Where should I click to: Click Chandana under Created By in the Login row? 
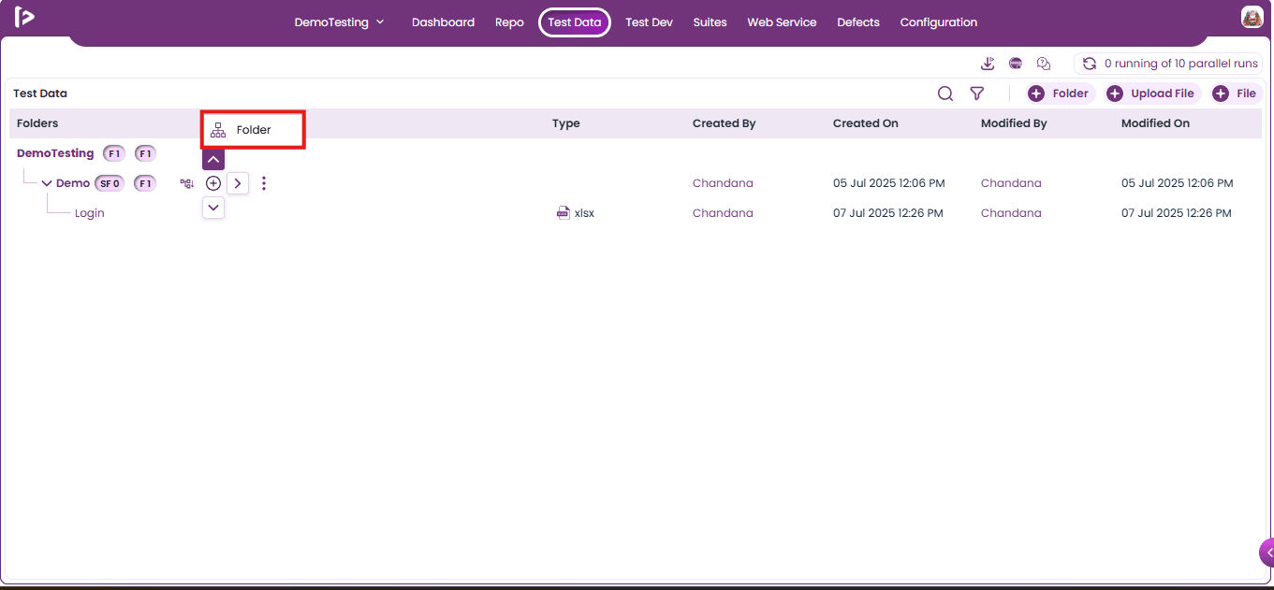click(x=723, y=213)
